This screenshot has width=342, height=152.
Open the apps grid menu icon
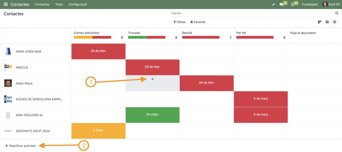point(6,4)
